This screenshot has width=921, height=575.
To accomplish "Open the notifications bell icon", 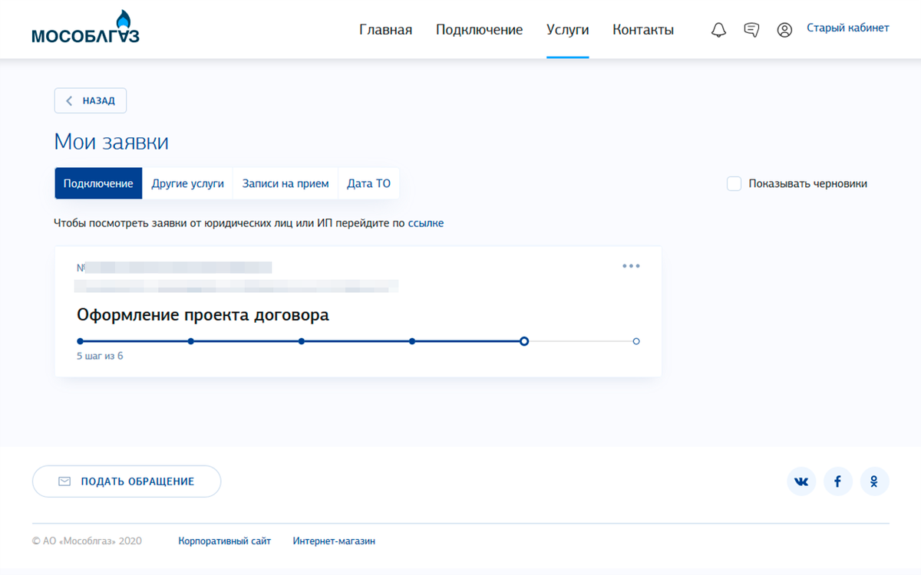I will pos(718,30).
